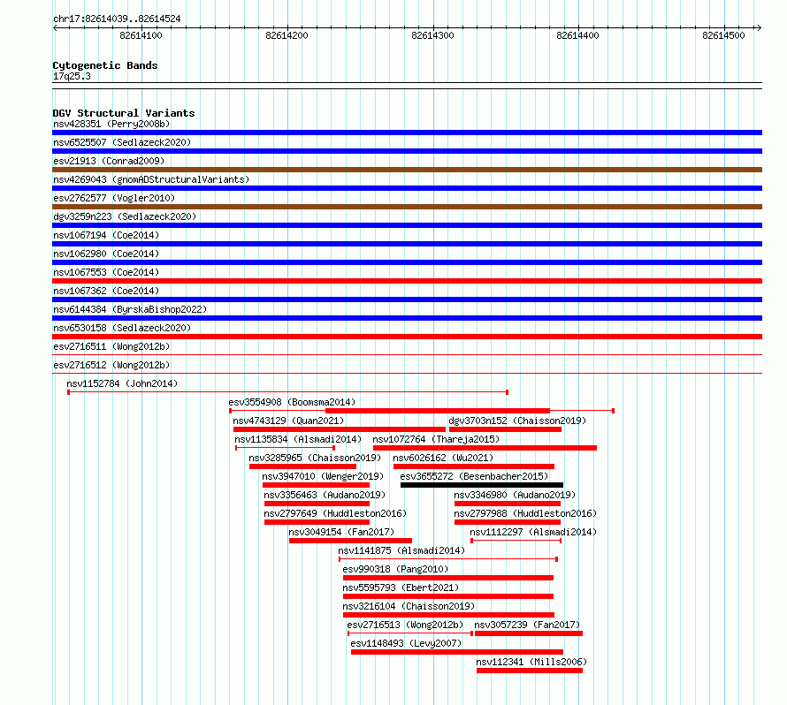787x705 pixels.
Task: Click the nsv6026162 (Wu2021) label
Action: coord(443,458)
